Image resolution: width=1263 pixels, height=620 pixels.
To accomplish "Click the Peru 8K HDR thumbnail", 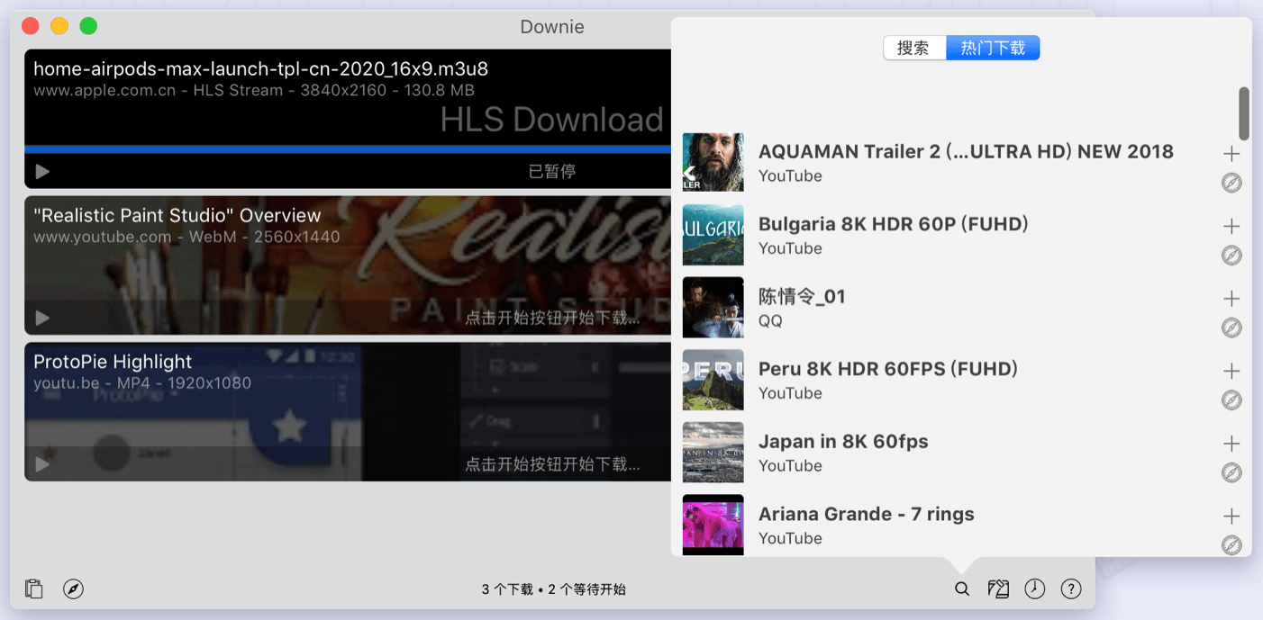I will click(713, 380).
